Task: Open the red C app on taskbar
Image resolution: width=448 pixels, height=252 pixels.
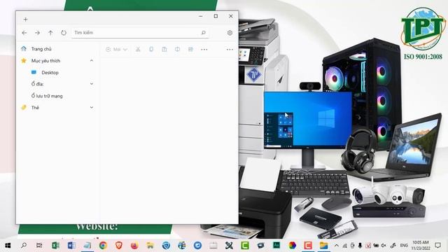Action: 308,246
